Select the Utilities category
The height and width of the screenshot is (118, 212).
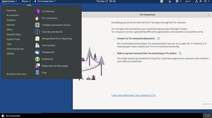(10, 54)
